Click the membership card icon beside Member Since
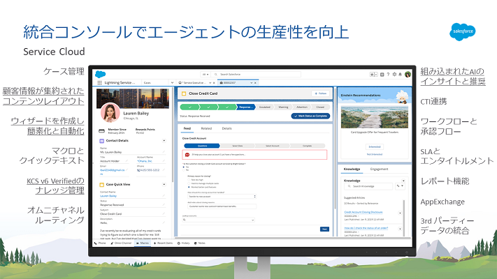 (x=102, y=131)
